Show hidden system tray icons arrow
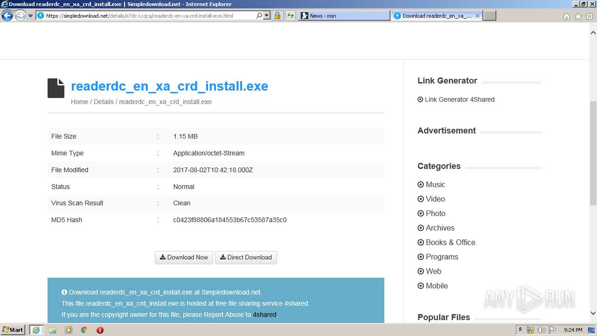 520,330
